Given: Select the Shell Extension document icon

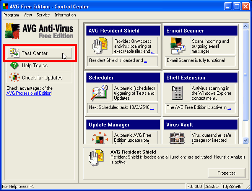Looking at the screenshot, I should (x=177, y=93).
